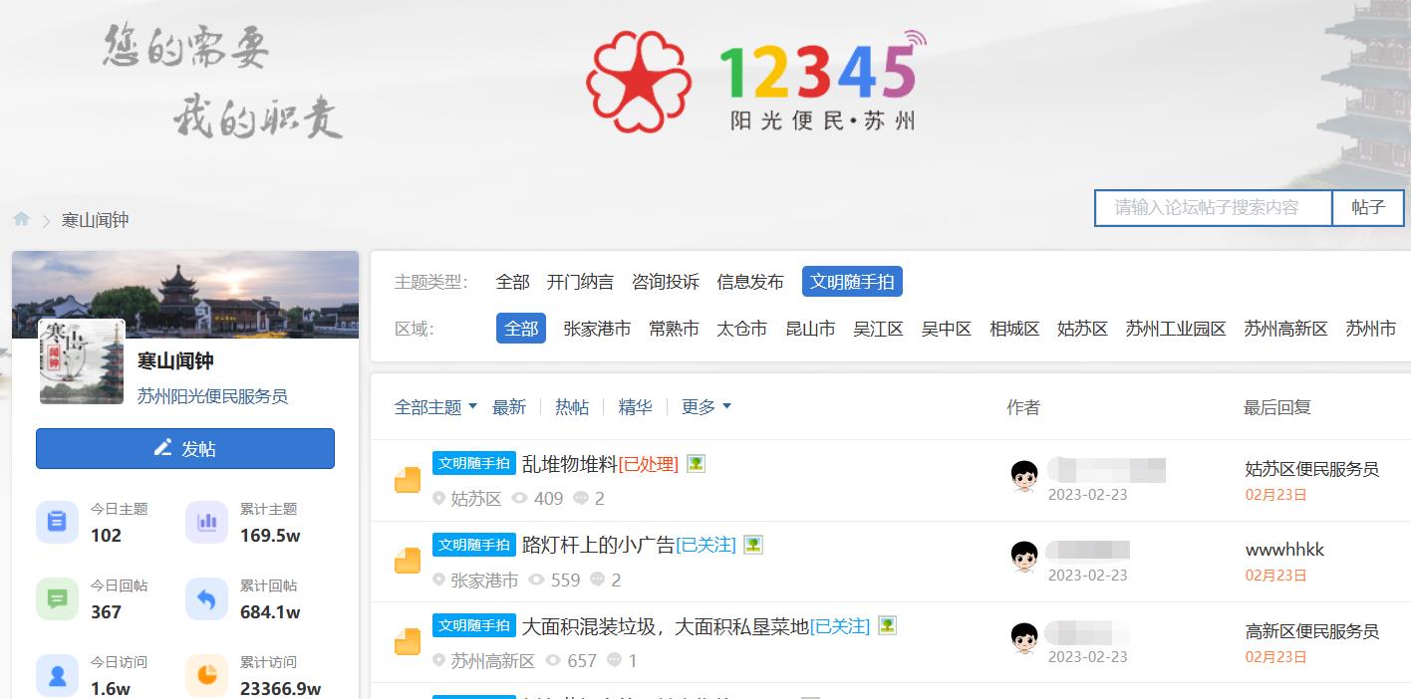Screen dimensions: 1411x699
Task: Click folder icon of 路灯杆上的小广告 post
Action: (408, 561)
